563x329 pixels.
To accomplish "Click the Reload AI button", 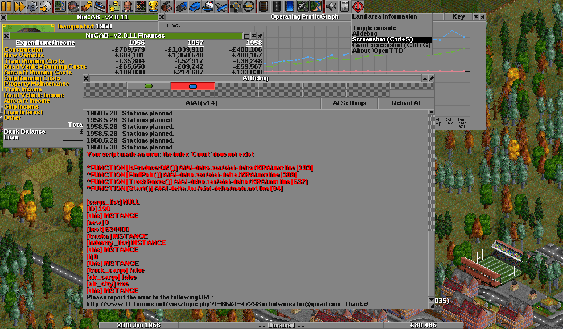I will (406, 103).
